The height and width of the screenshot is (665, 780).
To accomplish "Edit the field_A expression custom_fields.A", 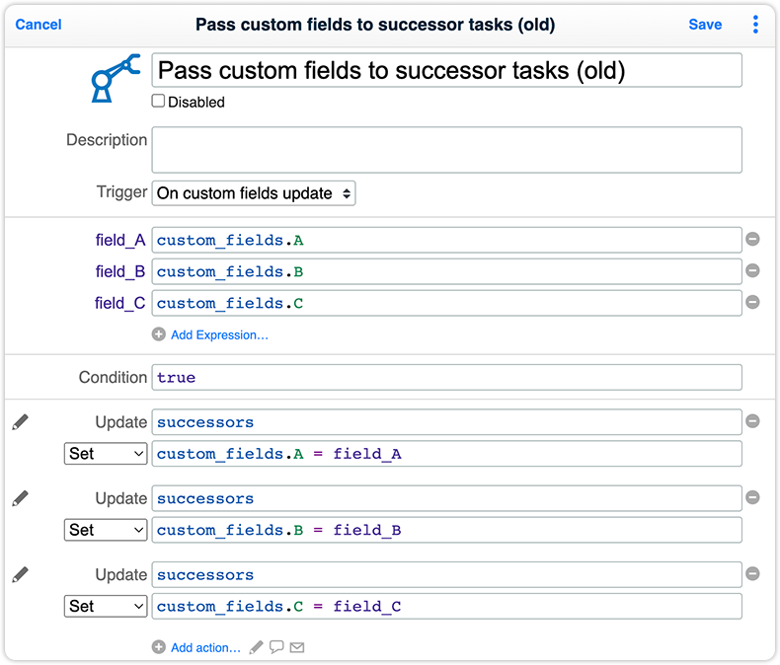I will point(446,240).
